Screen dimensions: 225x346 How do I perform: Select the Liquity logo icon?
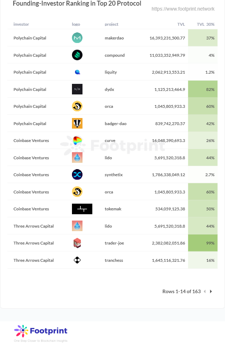[x=77, y=72]
